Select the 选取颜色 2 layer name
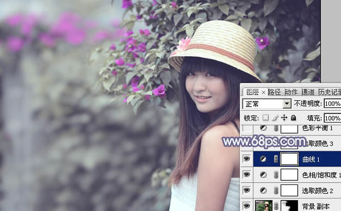 click(318, 191)
